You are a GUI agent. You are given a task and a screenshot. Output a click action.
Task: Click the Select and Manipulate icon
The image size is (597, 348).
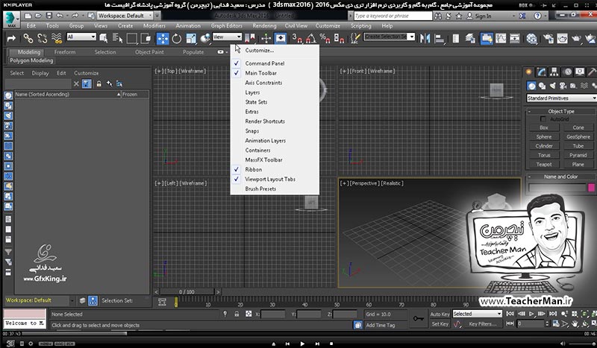[266, 39]
